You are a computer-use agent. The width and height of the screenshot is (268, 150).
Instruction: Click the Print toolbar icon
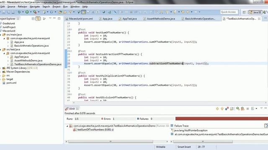click(x=13, y=12)
